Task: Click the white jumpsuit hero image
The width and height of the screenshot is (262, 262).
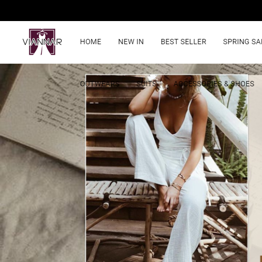Action: tap(167, 168)
